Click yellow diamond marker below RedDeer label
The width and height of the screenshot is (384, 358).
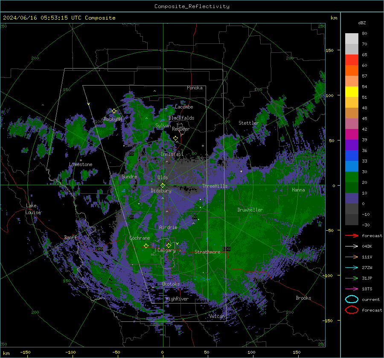click(x=175, y=138)
